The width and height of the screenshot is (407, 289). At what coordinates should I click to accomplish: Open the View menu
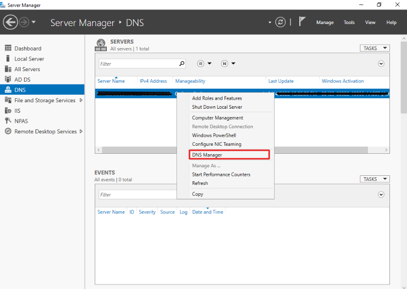370,23
